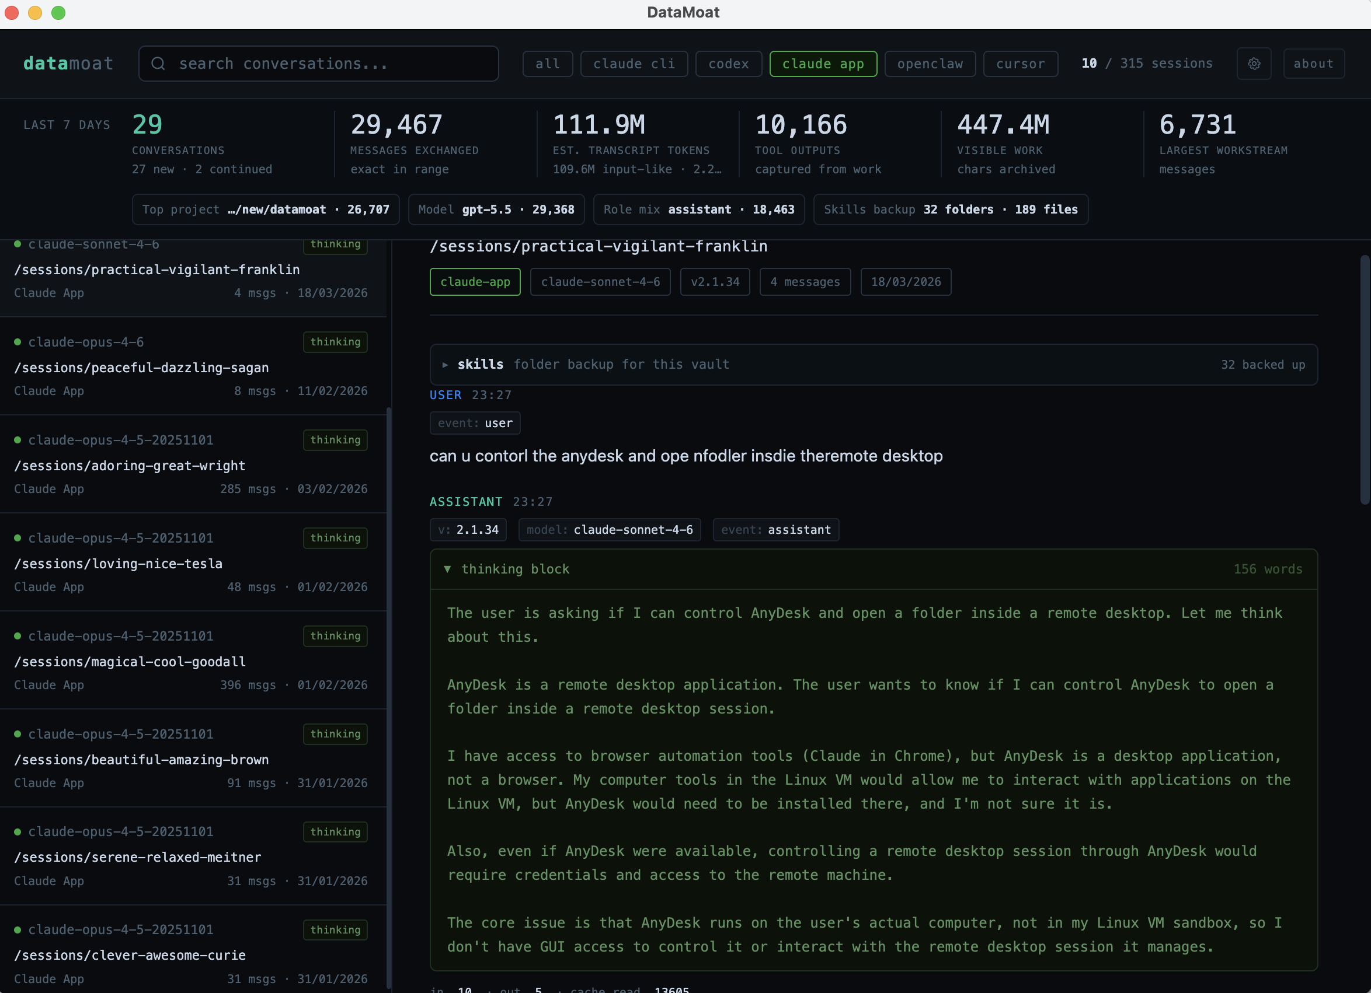Viewport: 1371px width, 993px height.
Task: Click the "32 backed up" label
Action: [x=1263, y=364]
